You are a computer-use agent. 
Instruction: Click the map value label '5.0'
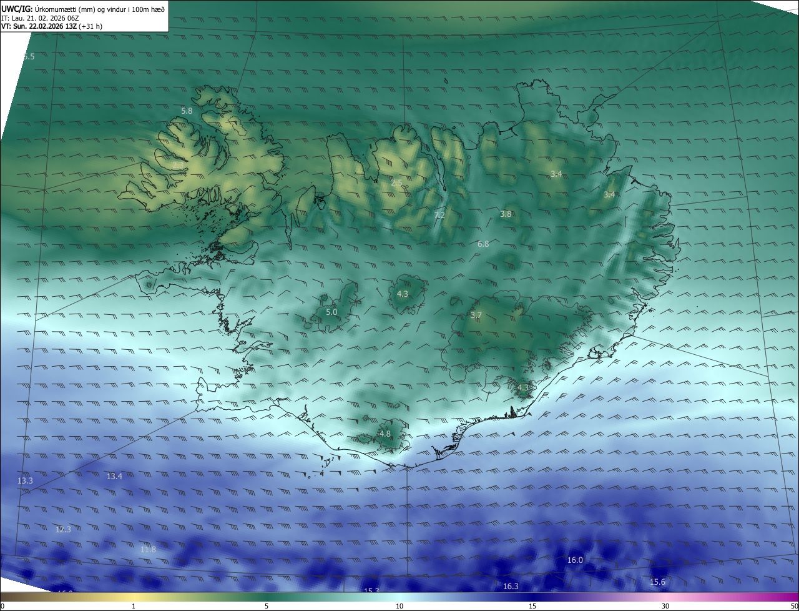click(331, 312)
